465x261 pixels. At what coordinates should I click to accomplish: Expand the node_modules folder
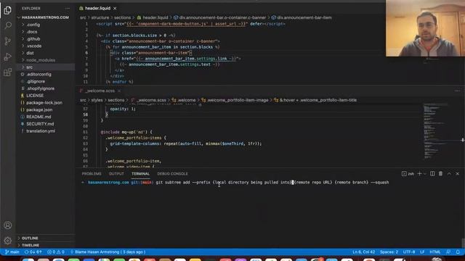click(45, 60)
